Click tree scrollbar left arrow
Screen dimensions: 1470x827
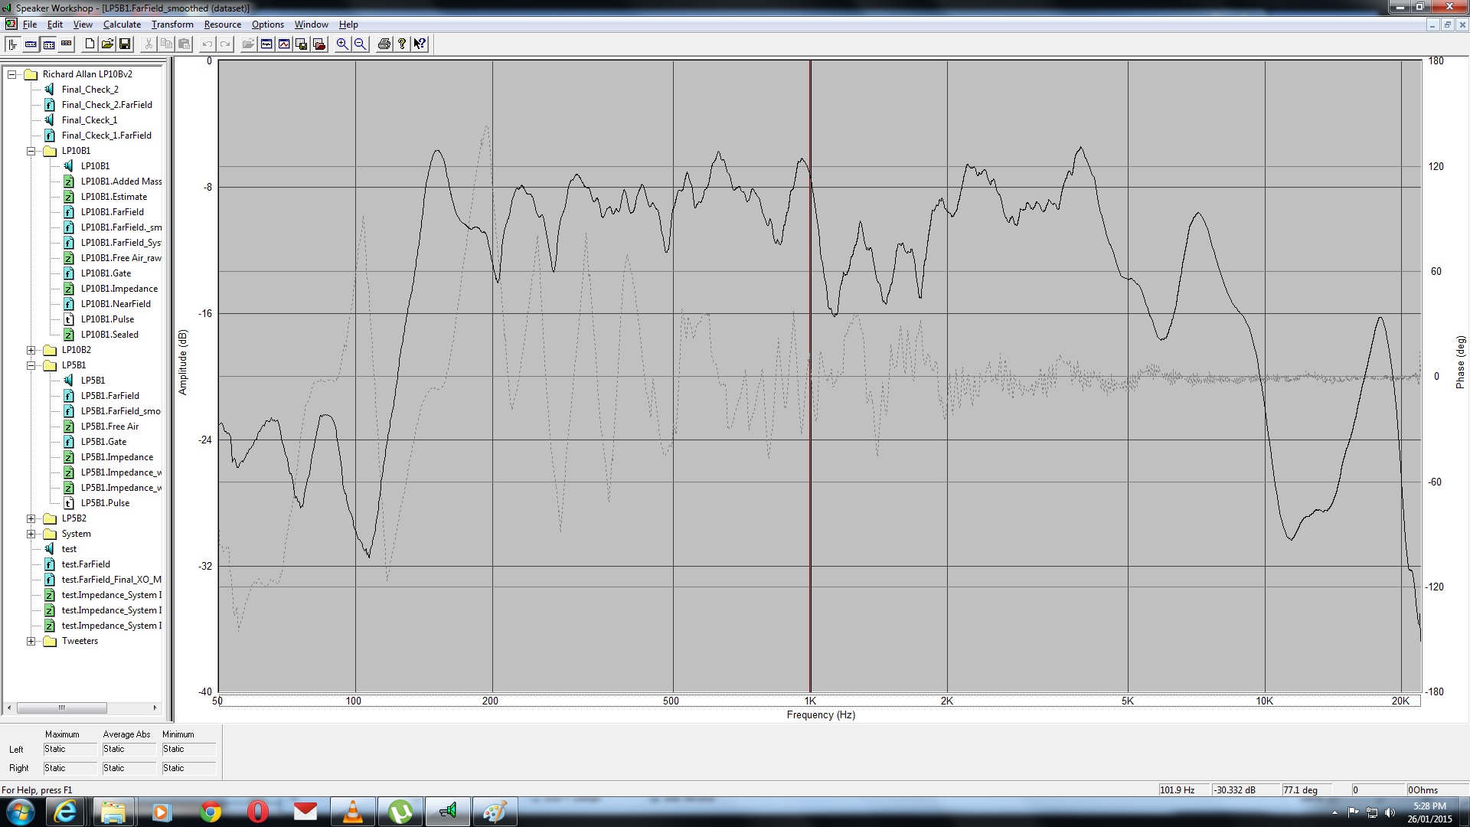click(9, 708)
